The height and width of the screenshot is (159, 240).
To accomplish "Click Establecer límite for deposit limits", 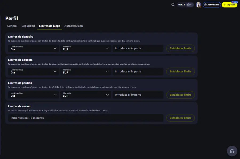I will tap(181, 48).
